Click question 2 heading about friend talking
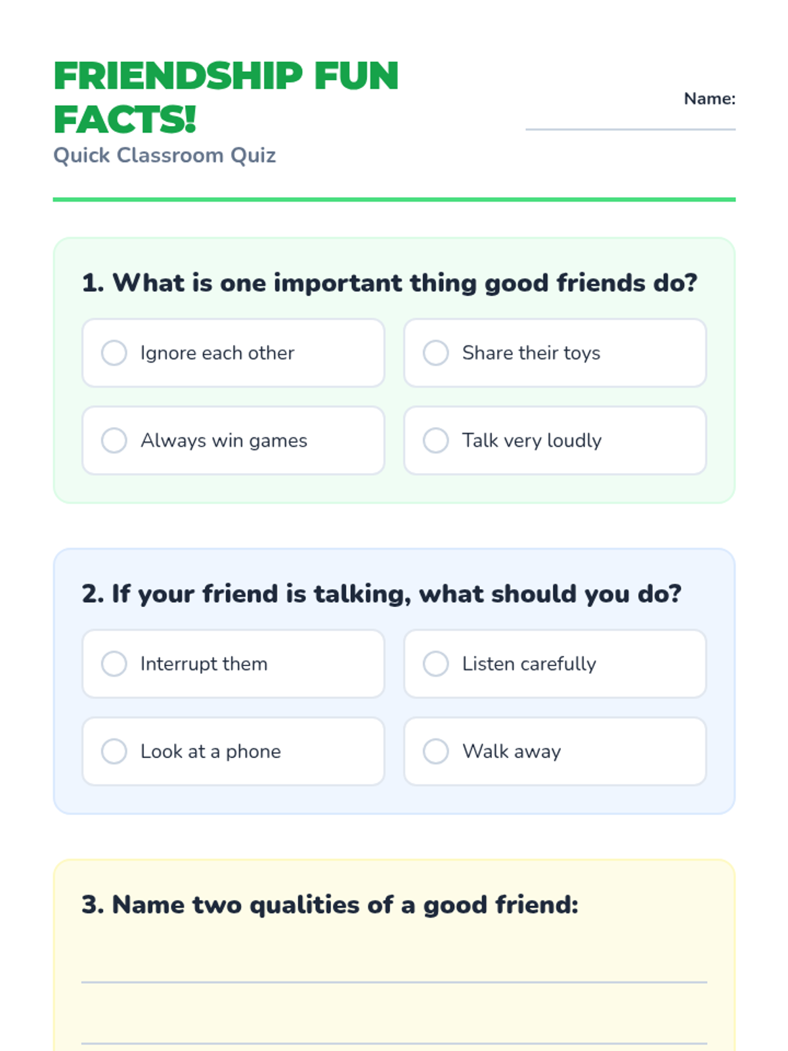Image resolution: width=788 pixels, height=1051 pixels. (x=382, y=594)
